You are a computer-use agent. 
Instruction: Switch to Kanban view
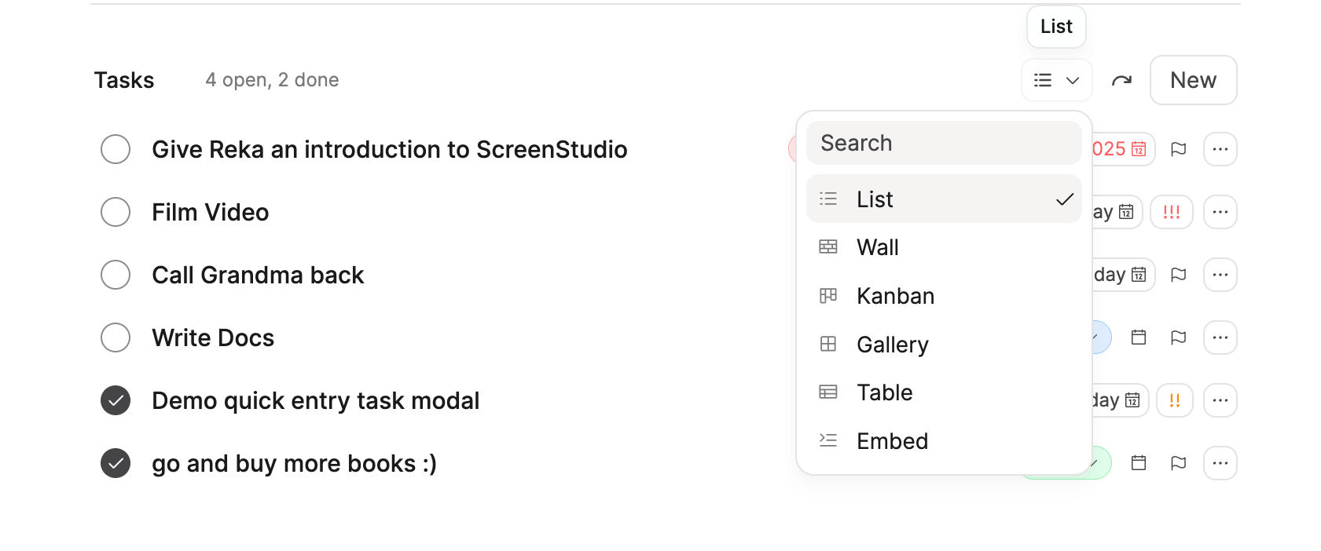895,296
